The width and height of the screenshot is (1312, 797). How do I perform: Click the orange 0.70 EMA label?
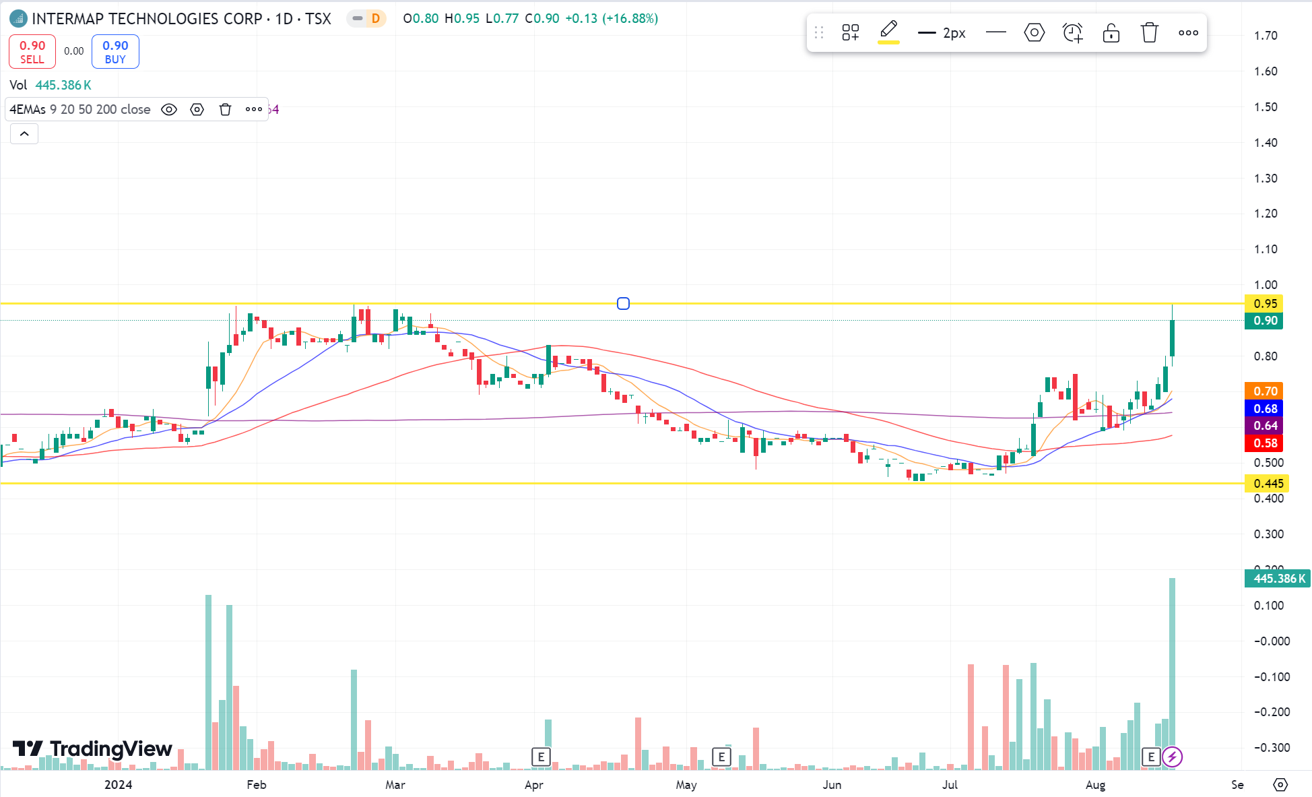(1264, 391)
